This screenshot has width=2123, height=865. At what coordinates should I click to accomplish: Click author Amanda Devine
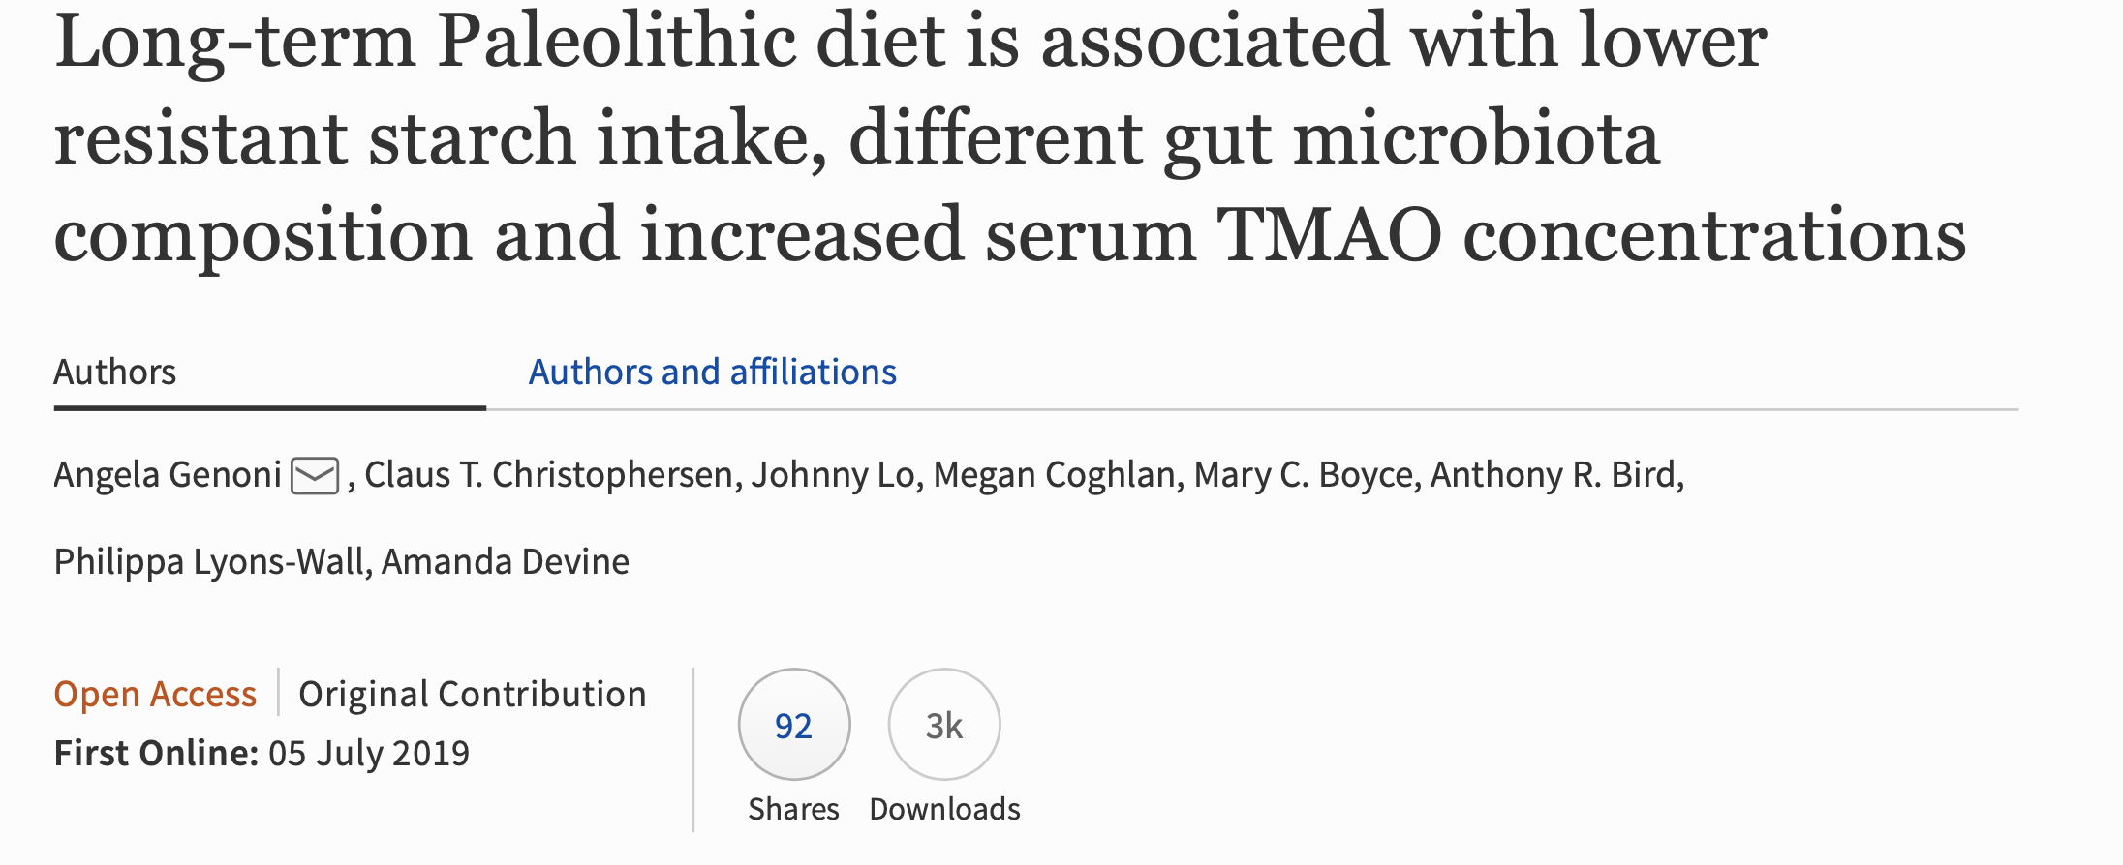pos(506,562)
